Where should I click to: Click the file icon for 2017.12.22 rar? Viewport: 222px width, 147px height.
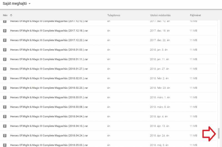(x=5, y=40)
